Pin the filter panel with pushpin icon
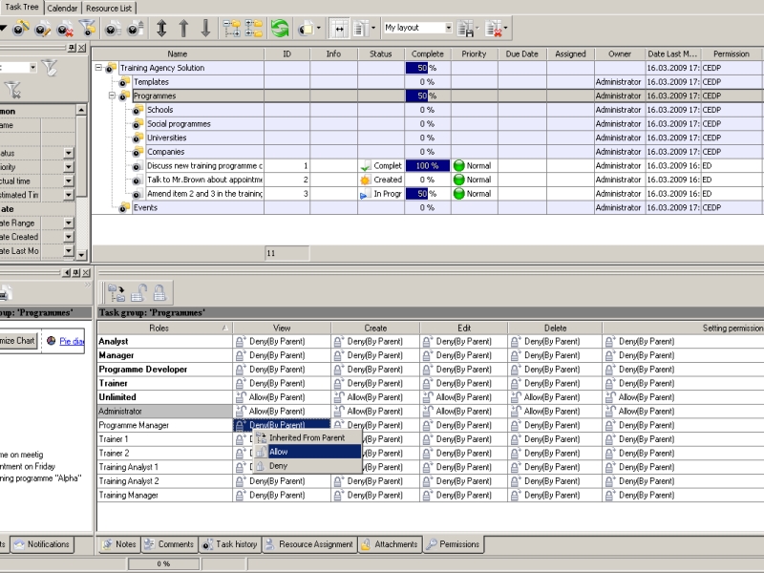This screenshot has height=573, width=764. tap(72, 47)
